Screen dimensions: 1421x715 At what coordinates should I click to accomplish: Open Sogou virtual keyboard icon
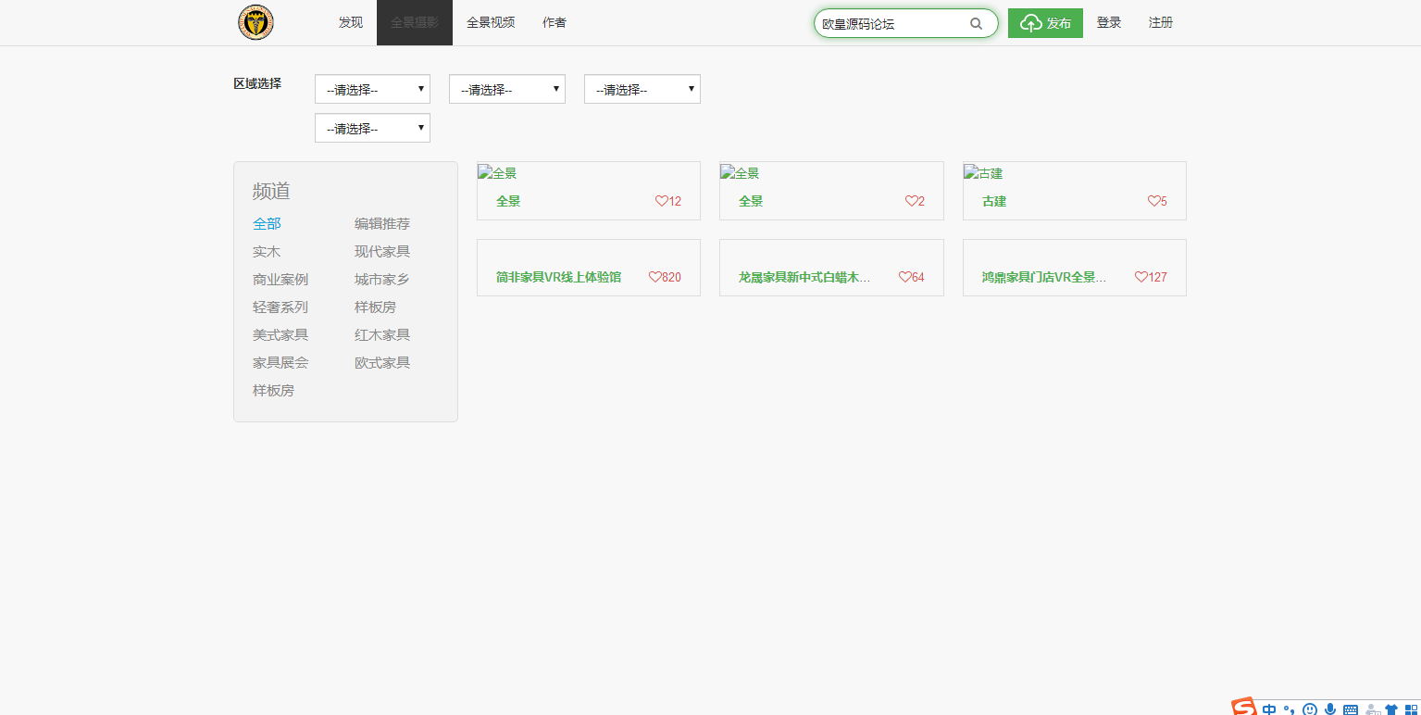coord(1351,709)
